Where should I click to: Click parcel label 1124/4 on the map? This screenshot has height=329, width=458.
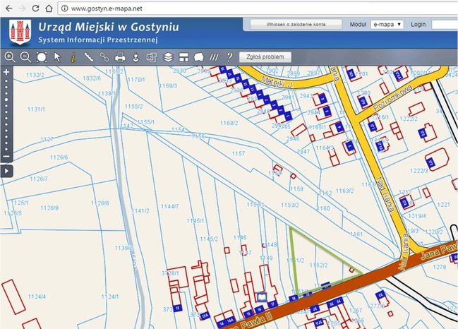tap(37, 297)
